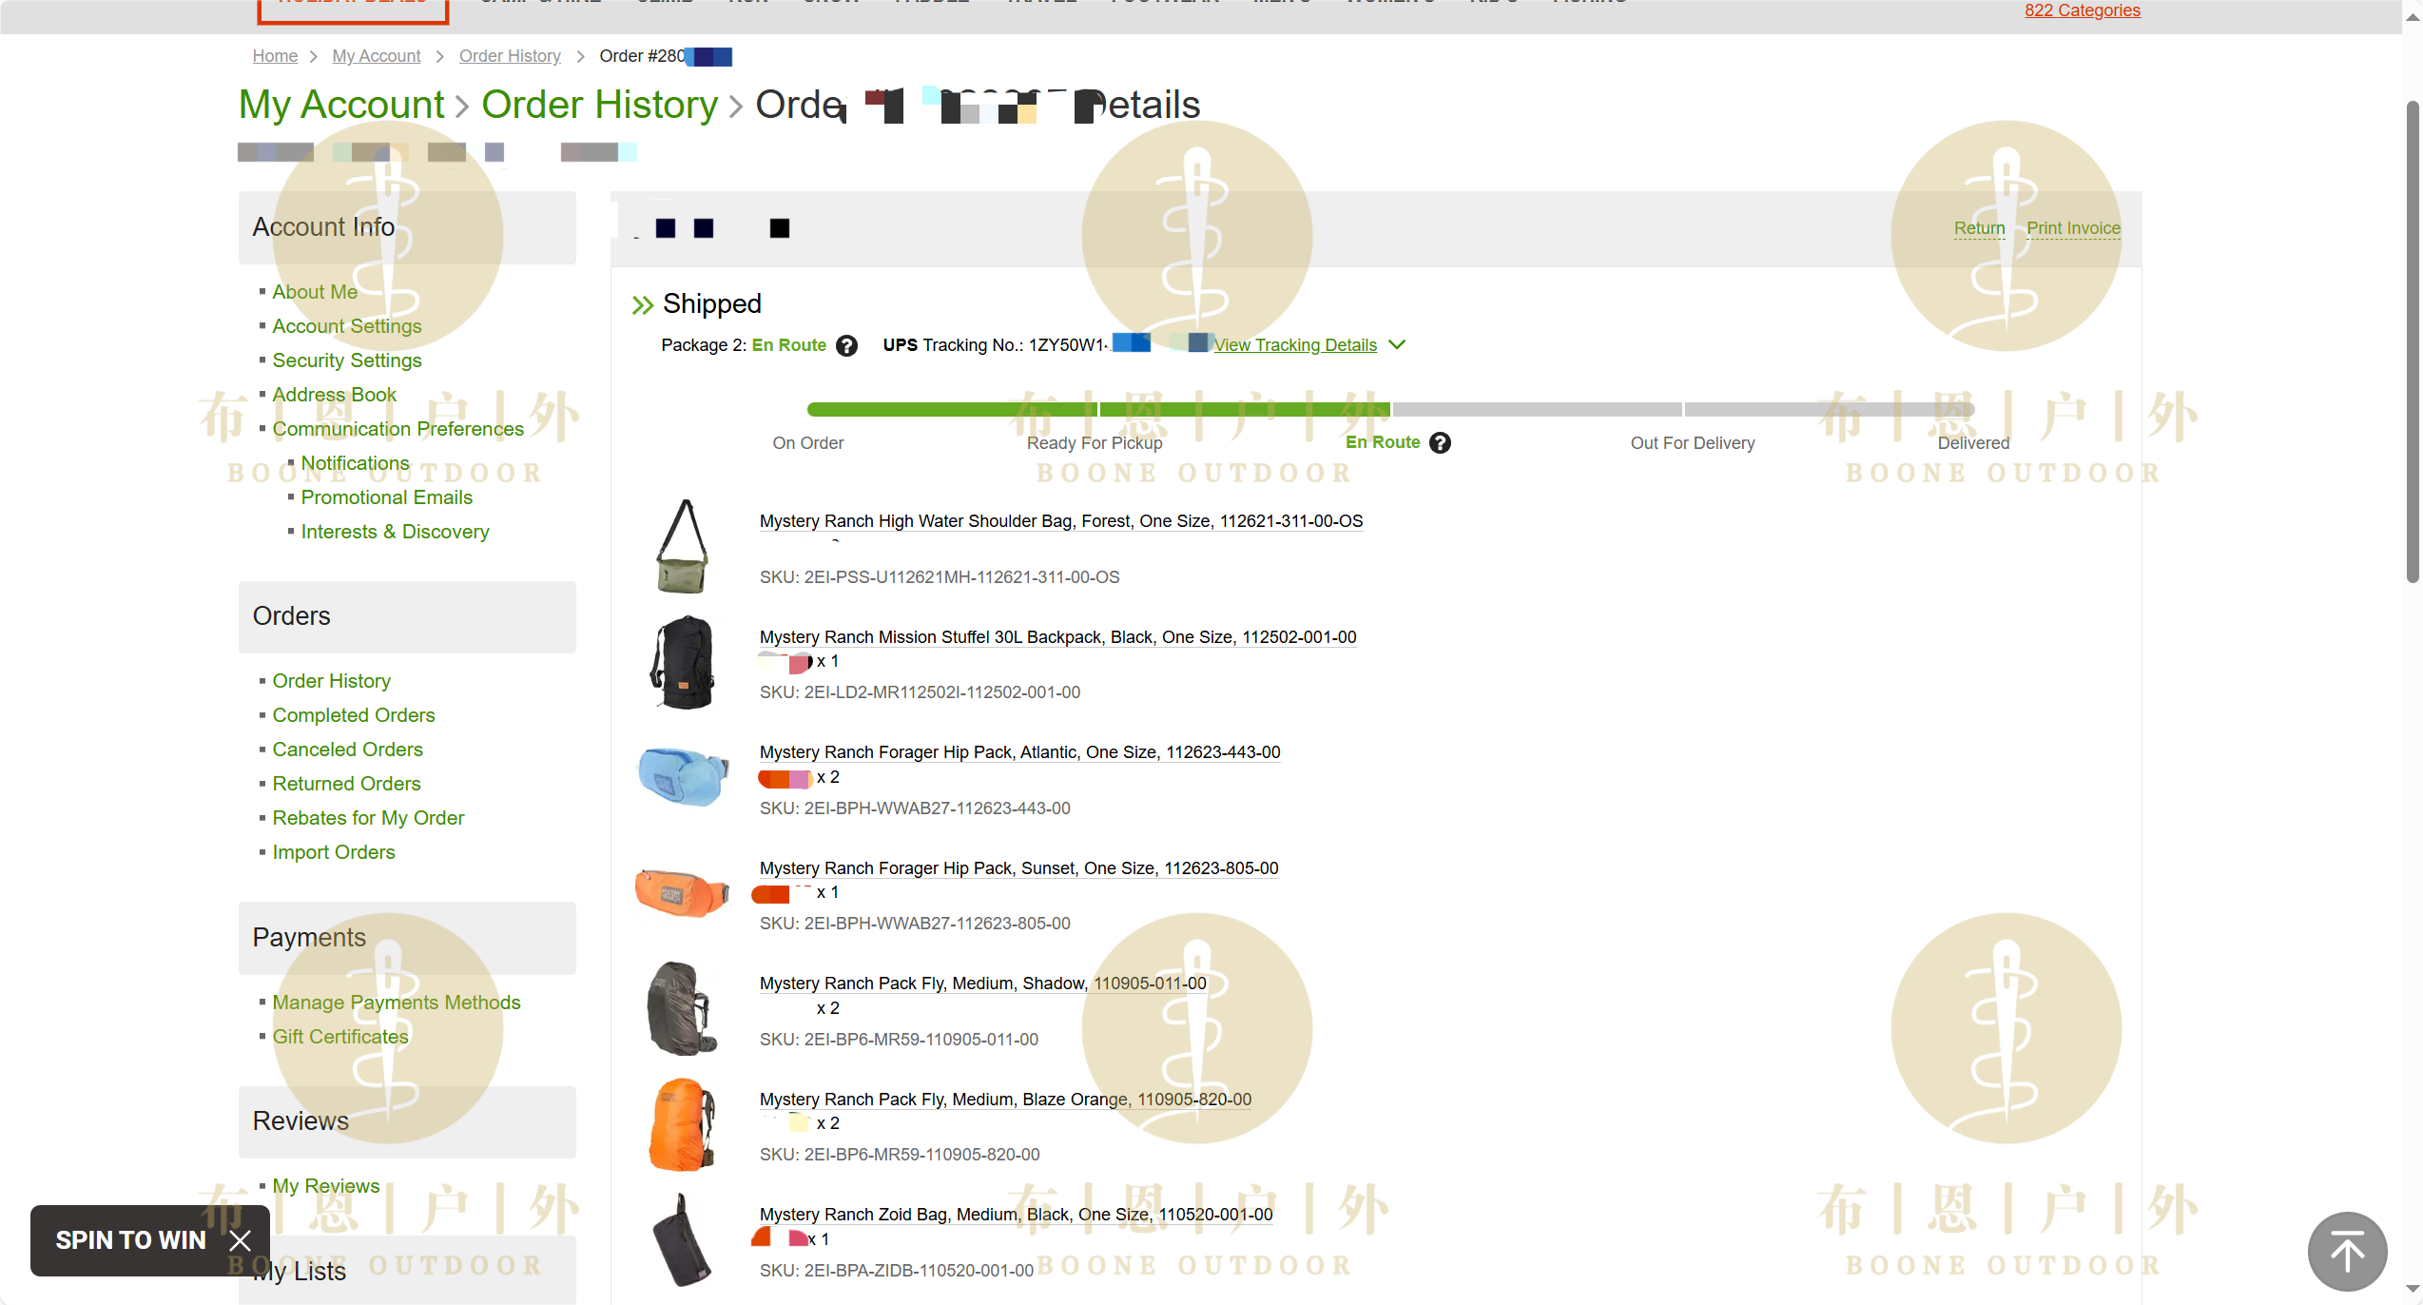Viewport: 2423px width, 1305px height.
Task: Open Security Settings in Account Info
Action: click(346, 360)
